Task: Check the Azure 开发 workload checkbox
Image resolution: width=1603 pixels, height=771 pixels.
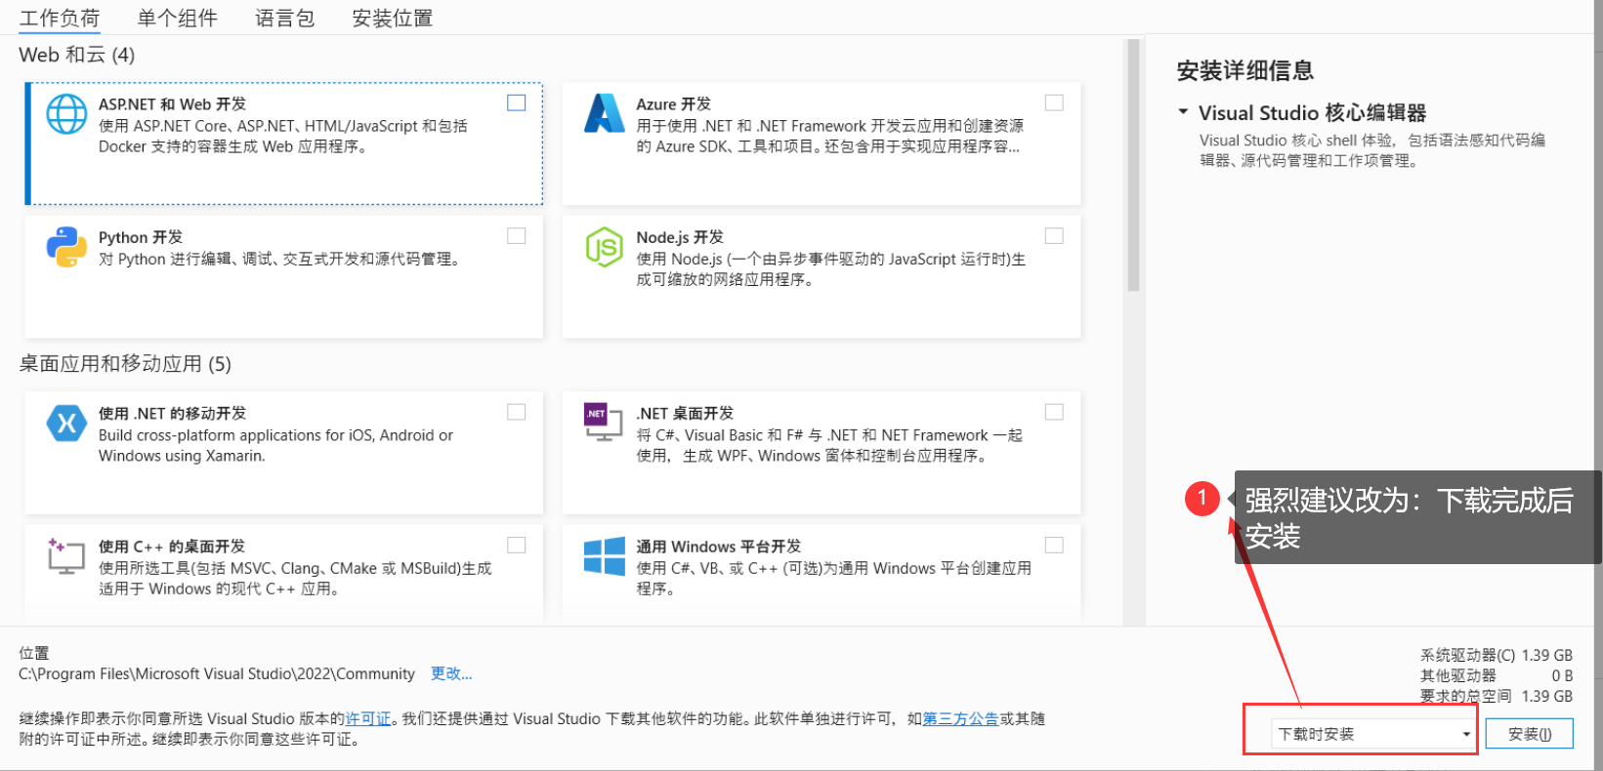Action: [1054, 103]
